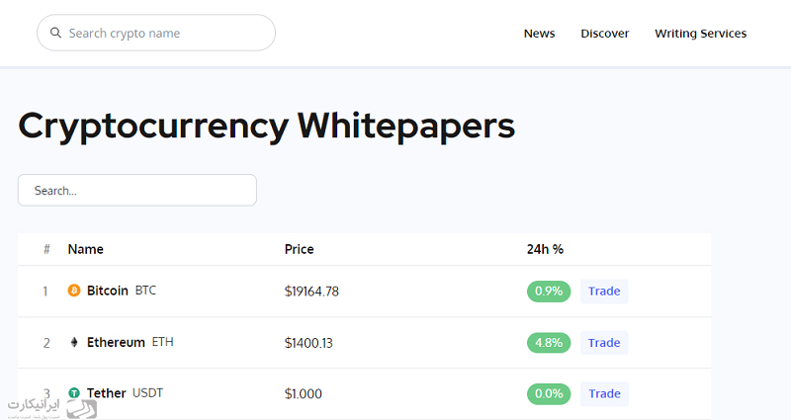Open the Ethereum whitepaper link
791x420 pixels.
116,342
